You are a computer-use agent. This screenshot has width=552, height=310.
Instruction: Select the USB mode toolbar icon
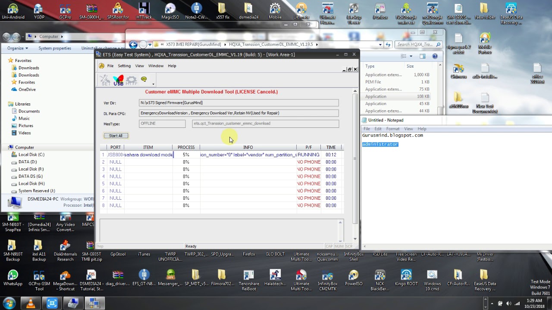coord(118,80)
